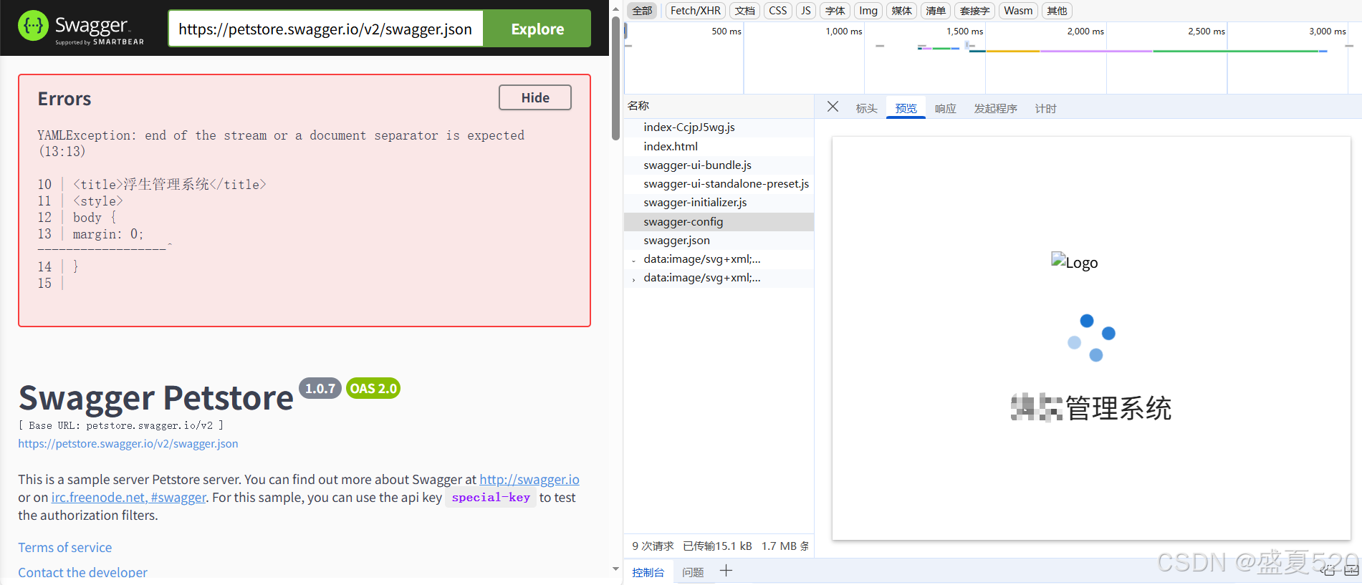The image size is (1362, 585).
Task: Toggle the JS network filter
Action: coord(806,11)
